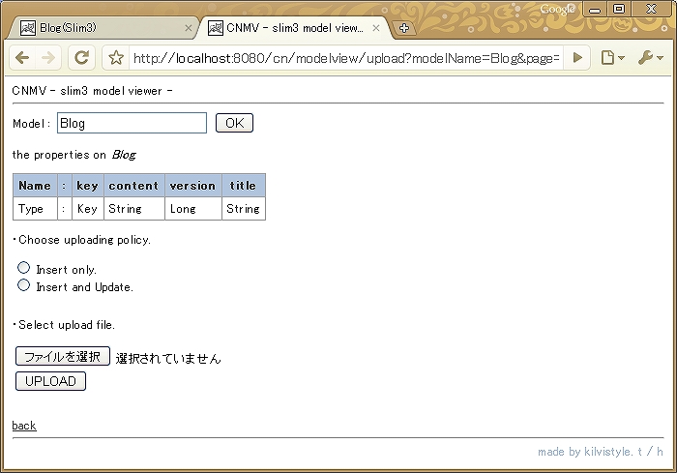Reload the page with the refresh icon

pyautogui.click(x=81, y=57)
